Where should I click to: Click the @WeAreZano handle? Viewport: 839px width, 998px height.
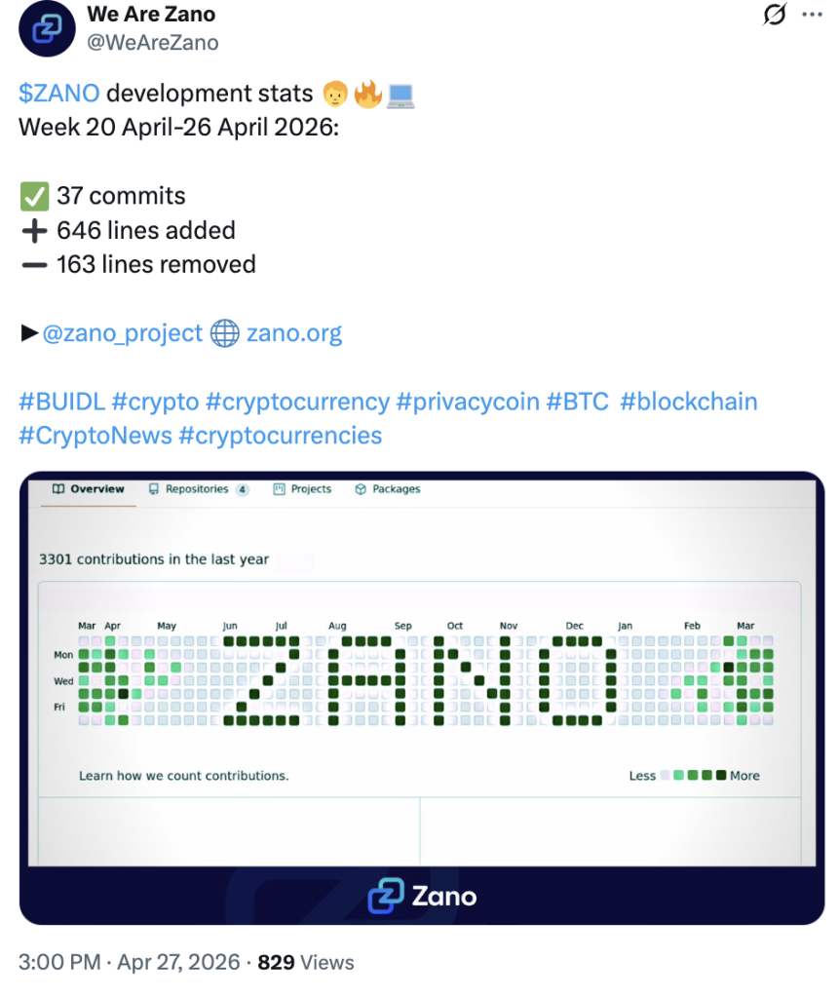(x=152, y=42)
